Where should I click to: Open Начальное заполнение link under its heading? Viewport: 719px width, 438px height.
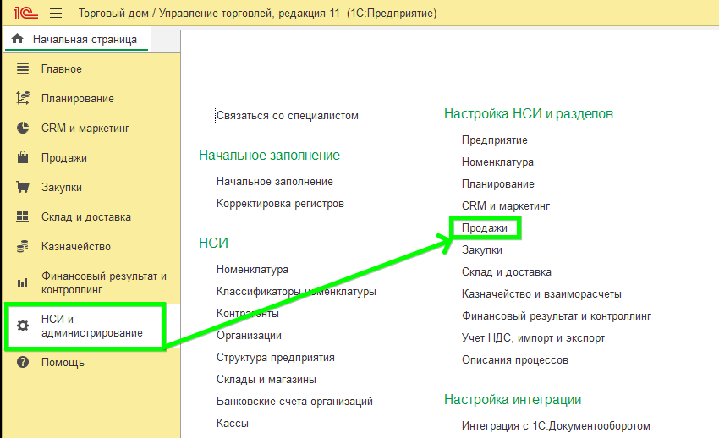(275, 182)
